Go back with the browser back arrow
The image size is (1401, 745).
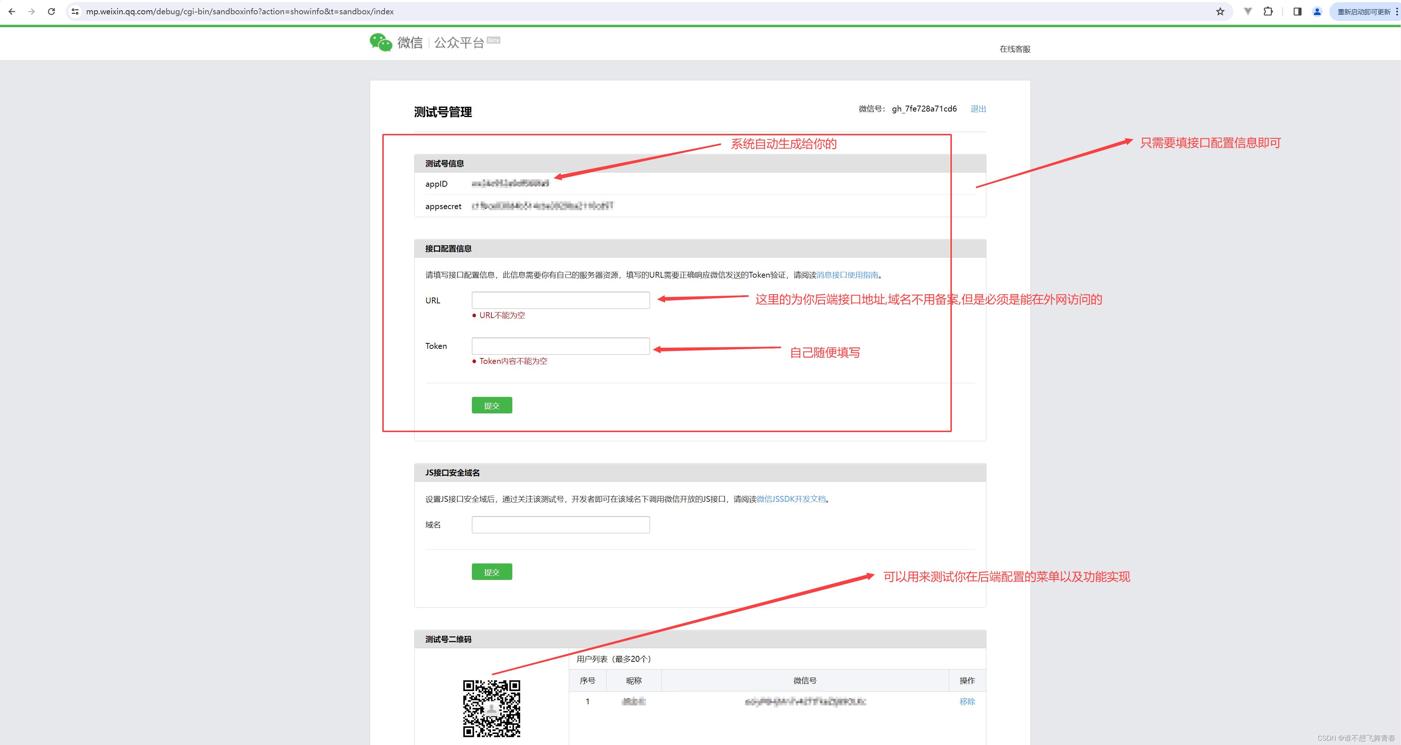12,11
